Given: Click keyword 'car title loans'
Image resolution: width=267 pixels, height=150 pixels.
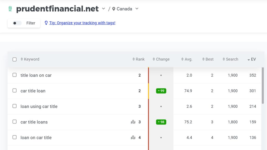Looking at the screenshot, I should (34, 122).
